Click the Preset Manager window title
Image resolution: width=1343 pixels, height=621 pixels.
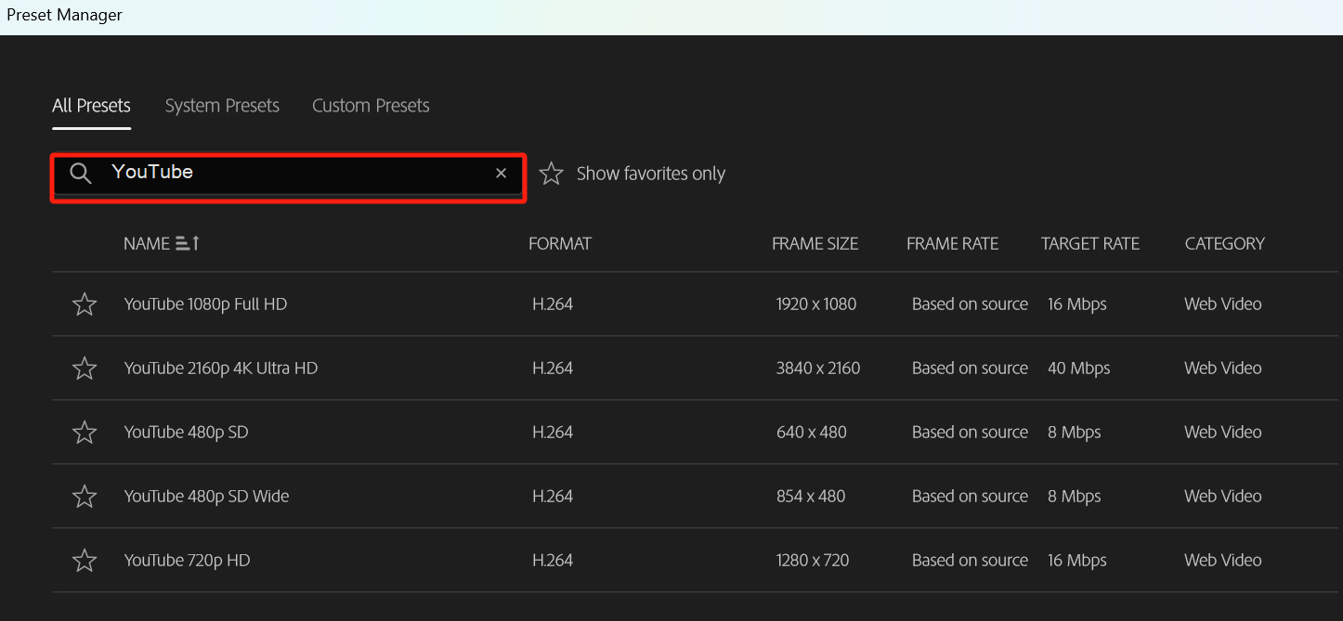pyautogui.click(x=64, y=15)
